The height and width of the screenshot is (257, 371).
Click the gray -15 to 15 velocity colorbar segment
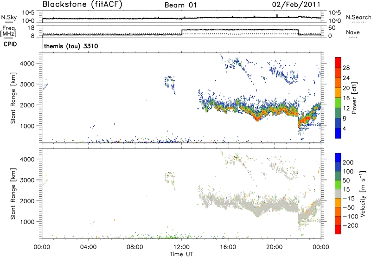coord(338,193)
